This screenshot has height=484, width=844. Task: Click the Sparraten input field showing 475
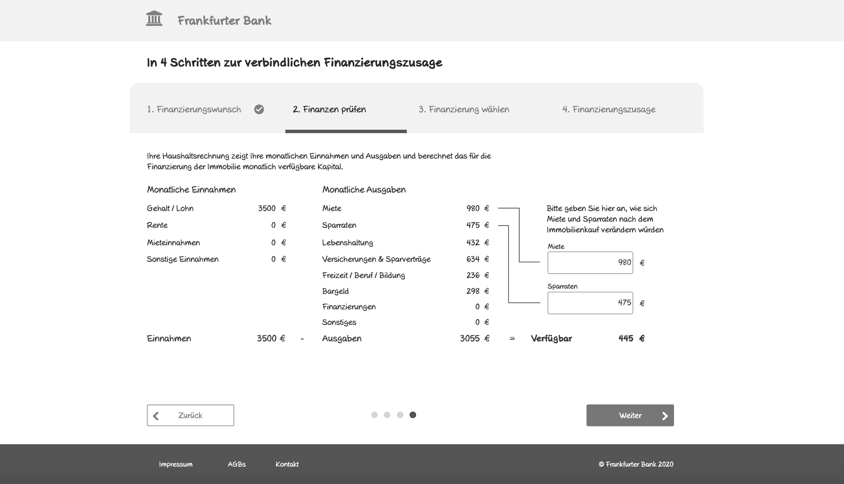590,303
